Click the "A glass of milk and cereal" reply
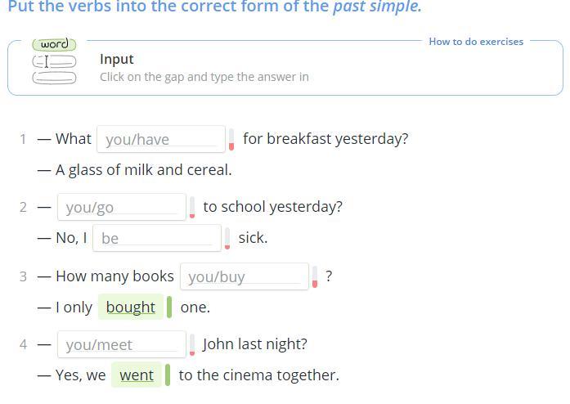This screenshot has height=404, width=570. (143, 170)
